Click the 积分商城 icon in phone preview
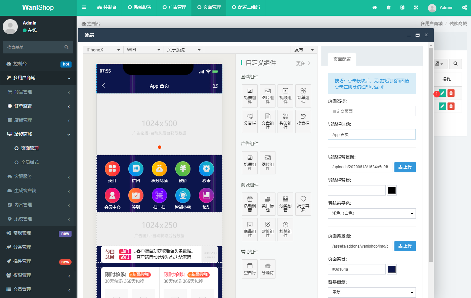This screenshot has height=298, width=471. [x=159, y=169]
